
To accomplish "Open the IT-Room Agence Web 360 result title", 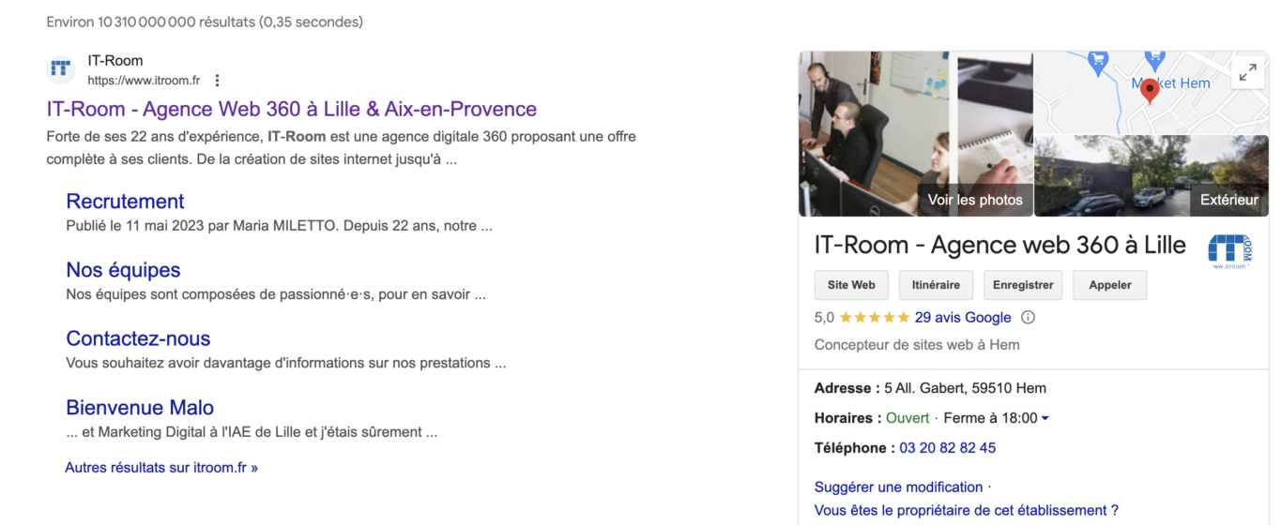I will pyautogui.click(x=292, y=109).
